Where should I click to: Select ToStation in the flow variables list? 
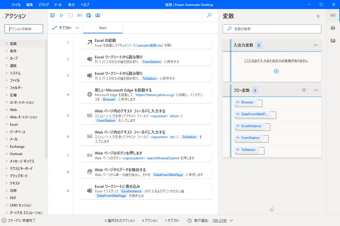(x=246, y=150)
